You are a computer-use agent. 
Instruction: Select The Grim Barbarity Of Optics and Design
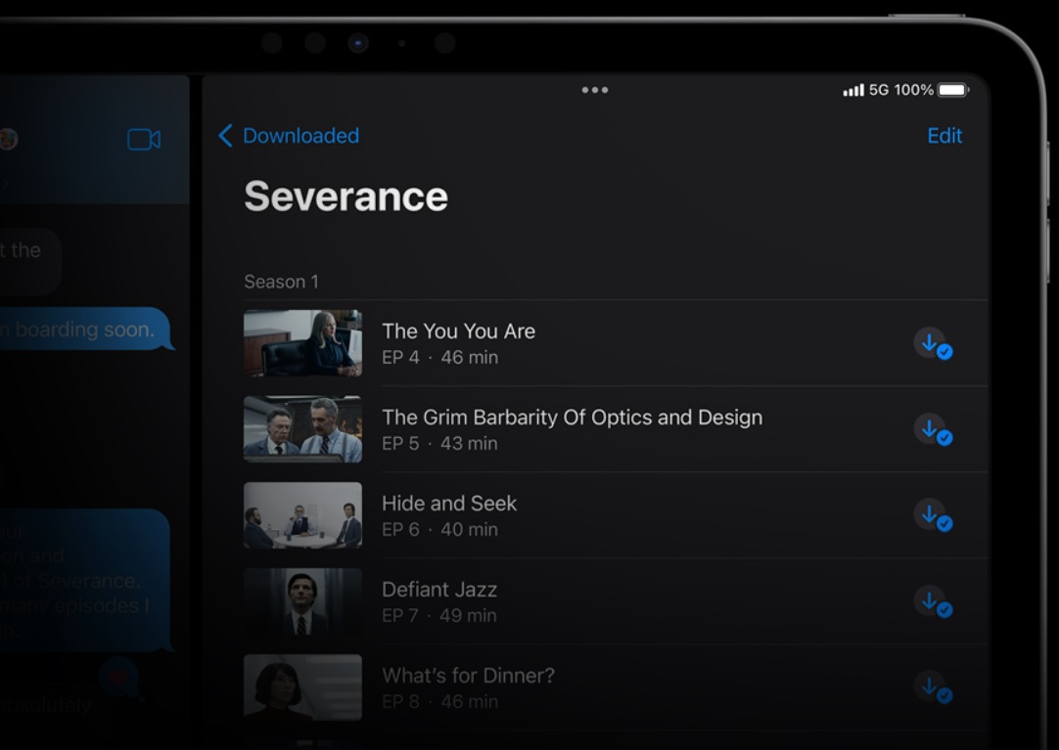572,418
